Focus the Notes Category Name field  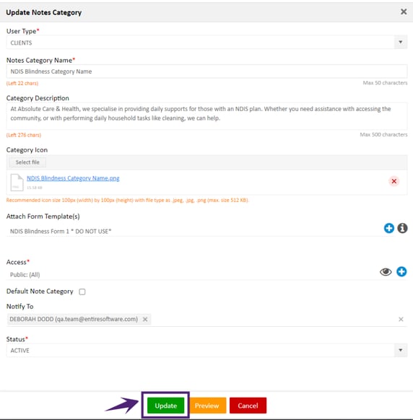point(206,71)
